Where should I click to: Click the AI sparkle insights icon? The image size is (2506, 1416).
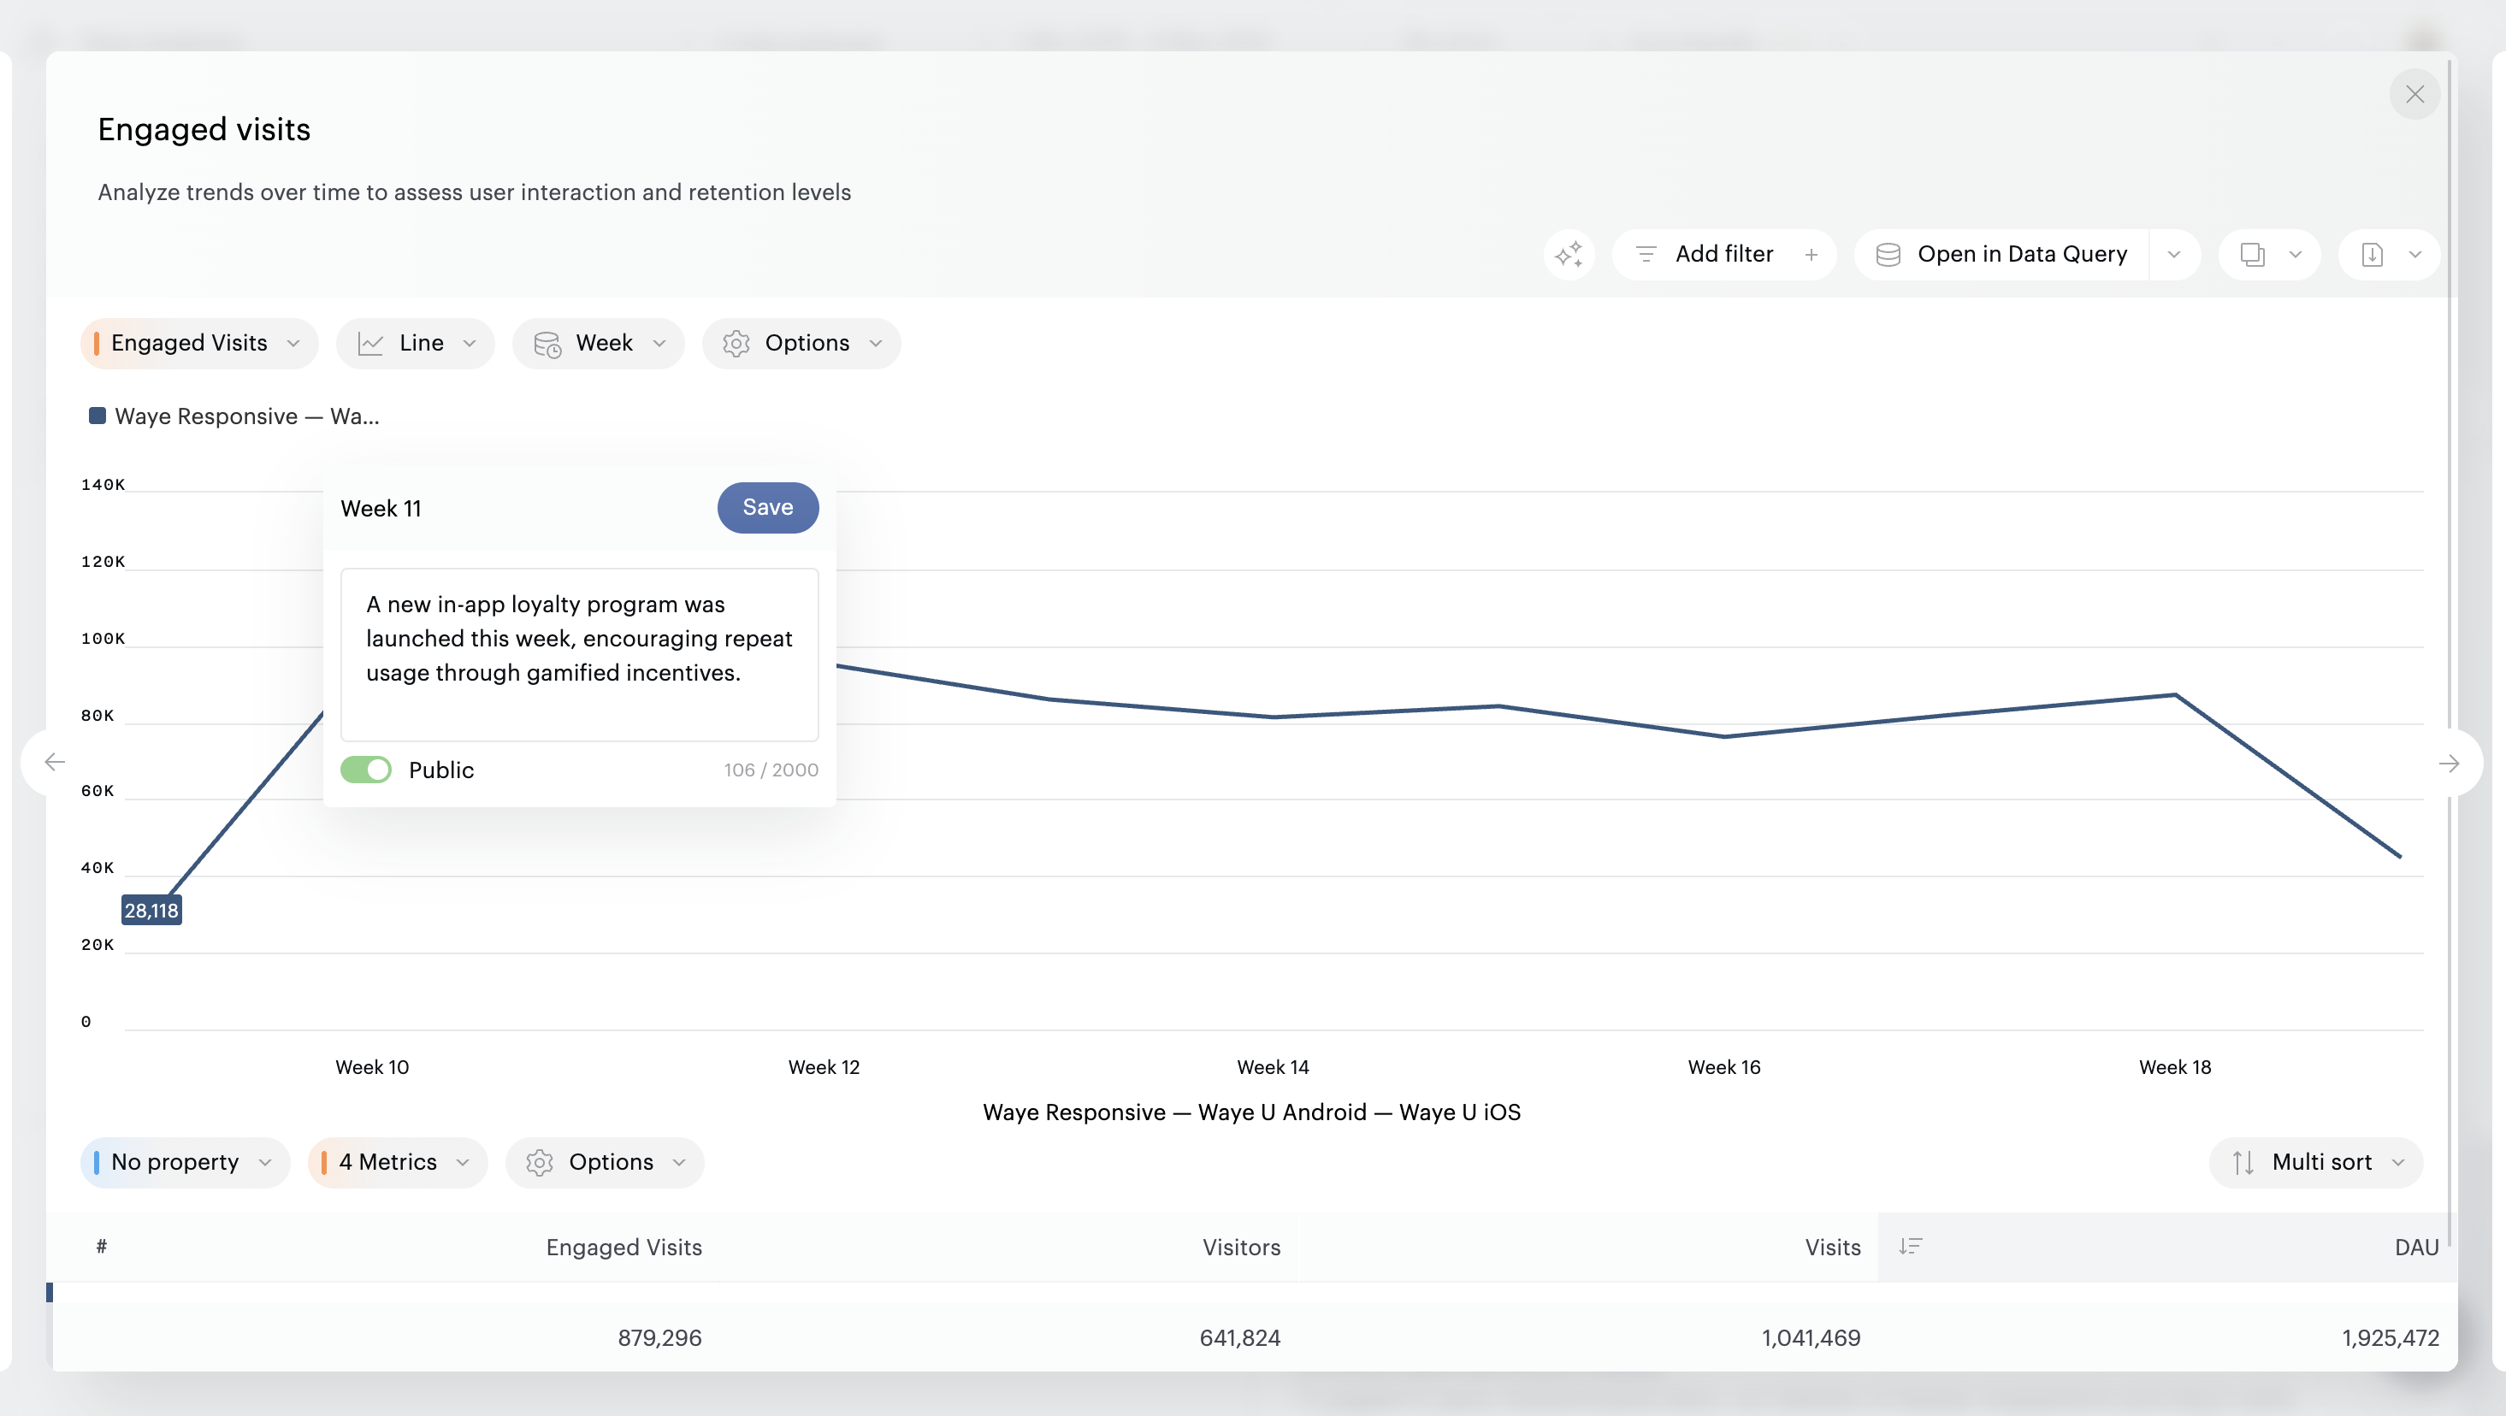coord(1569,255)
